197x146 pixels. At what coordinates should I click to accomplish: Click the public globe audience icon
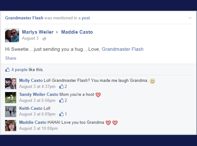click(x=44, y=39)
